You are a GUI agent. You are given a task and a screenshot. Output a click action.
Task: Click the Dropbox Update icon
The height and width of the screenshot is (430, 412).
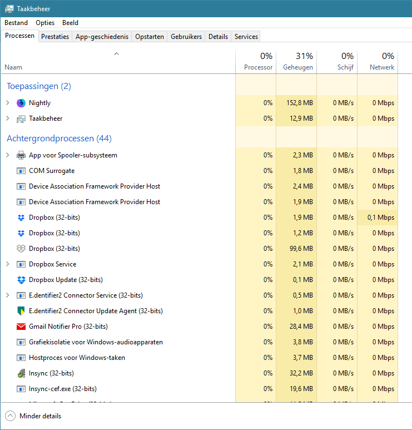point(21,280)
